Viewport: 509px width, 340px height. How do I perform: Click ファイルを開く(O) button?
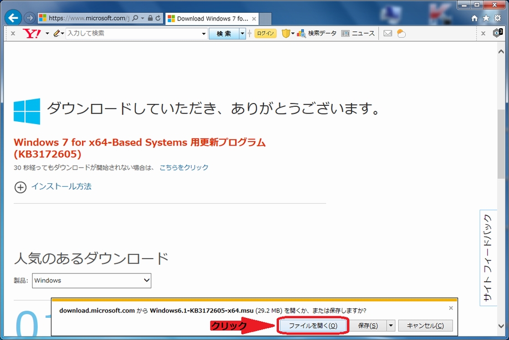pyautogui.click(x=313, y=326)
